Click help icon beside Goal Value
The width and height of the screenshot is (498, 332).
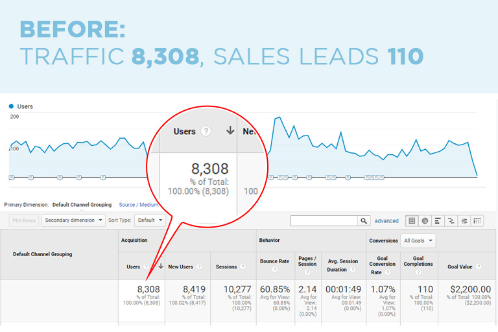(x=479, y=267)
